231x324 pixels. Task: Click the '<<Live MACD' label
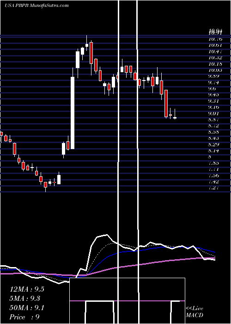[195, 312]
